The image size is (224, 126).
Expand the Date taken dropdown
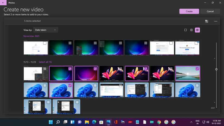tap(46, 30)
